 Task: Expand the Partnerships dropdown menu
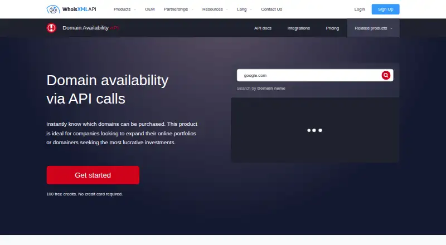(x=178, y=9)
